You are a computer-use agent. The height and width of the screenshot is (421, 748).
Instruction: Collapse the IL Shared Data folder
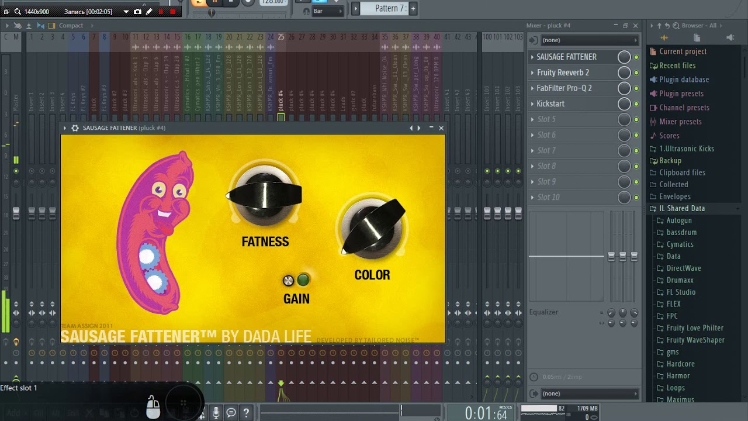click(x=682, y=208)
